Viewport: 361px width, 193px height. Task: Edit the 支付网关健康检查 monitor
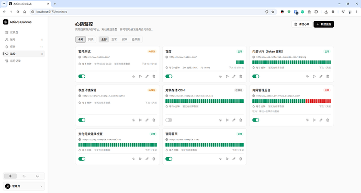(147, 159)
